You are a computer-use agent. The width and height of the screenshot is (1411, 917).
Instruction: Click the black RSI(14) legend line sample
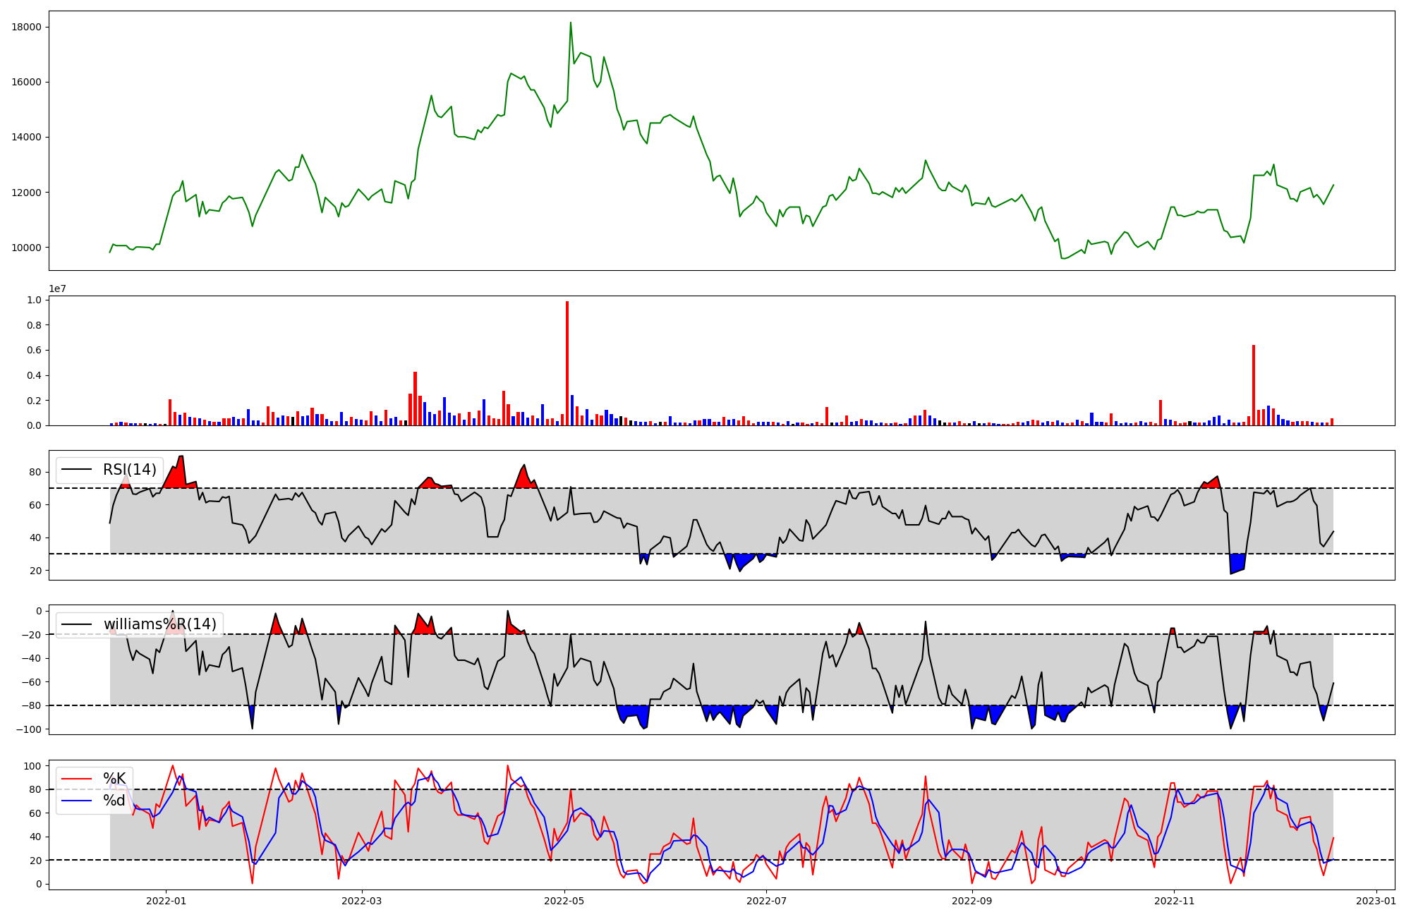(77, 470)
